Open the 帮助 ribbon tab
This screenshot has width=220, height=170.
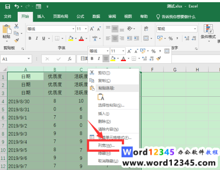[x=144, y=16]
